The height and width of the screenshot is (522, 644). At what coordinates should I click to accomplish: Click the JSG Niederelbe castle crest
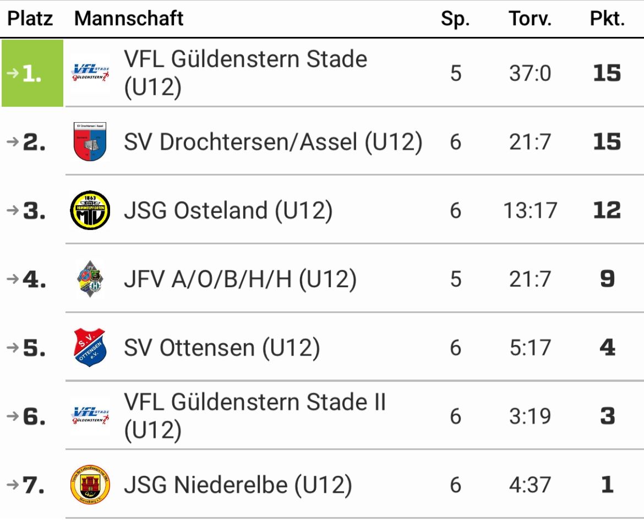[x=90, y=485]
